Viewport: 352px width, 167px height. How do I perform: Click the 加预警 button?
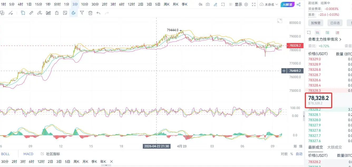(x=316, y=23)
